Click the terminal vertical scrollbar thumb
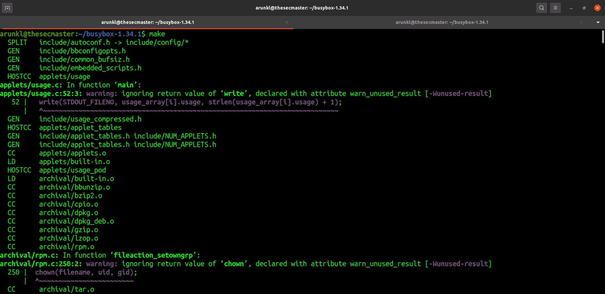This screenshot has width=605, height=294. click(x=603, y=37)
